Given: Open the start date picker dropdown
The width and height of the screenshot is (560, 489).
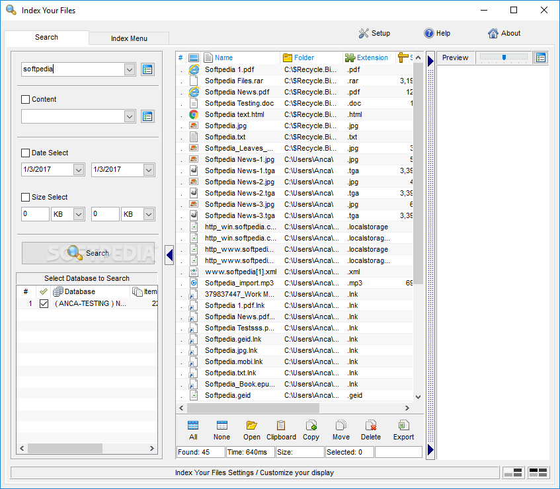Looking at the screenshot, I should (x=79, y=170).
